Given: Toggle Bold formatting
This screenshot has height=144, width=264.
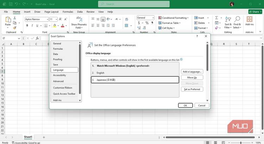Looking at the screenshot, I should coord(27,25).
